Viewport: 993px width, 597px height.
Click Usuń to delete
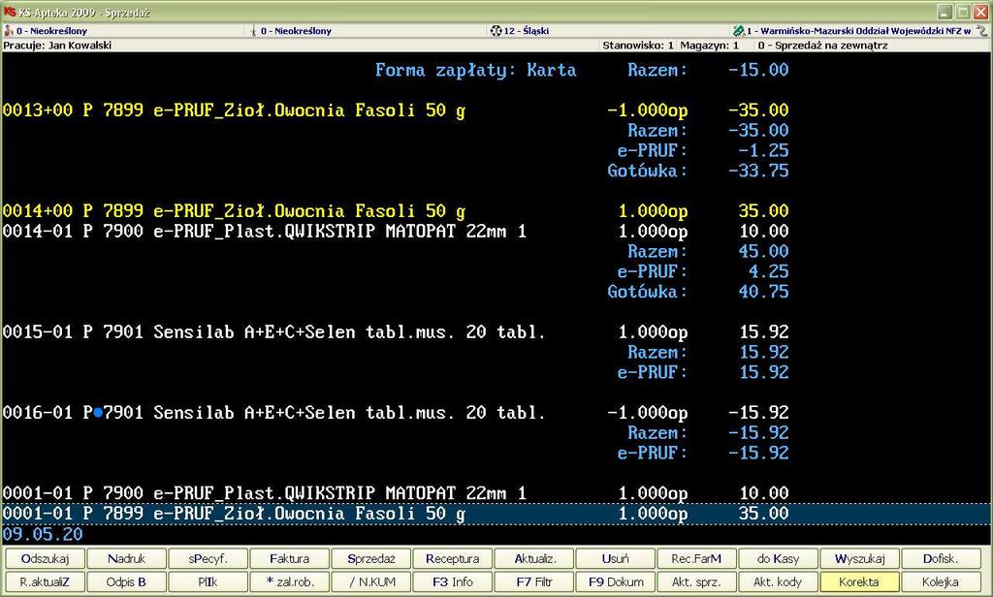(616, 558)
